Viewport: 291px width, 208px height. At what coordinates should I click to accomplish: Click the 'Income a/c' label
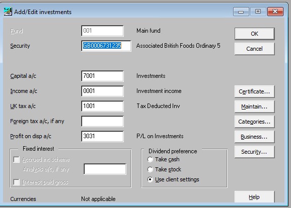pyautogui.click(x=24, y=91)
